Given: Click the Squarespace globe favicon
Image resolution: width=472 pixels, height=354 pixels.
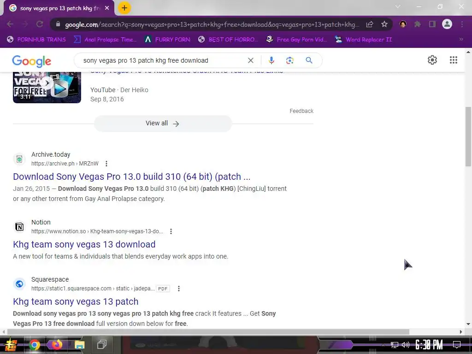Looking at the screenshot, I should coord(19,284).
